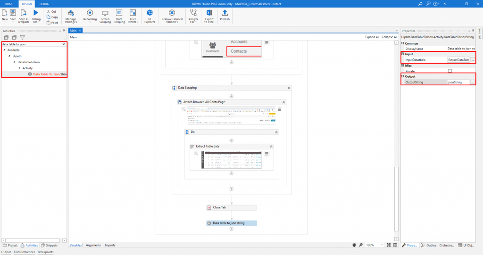Click OutputString jsonString value field

pyautogui.click(x=458, y=82)
